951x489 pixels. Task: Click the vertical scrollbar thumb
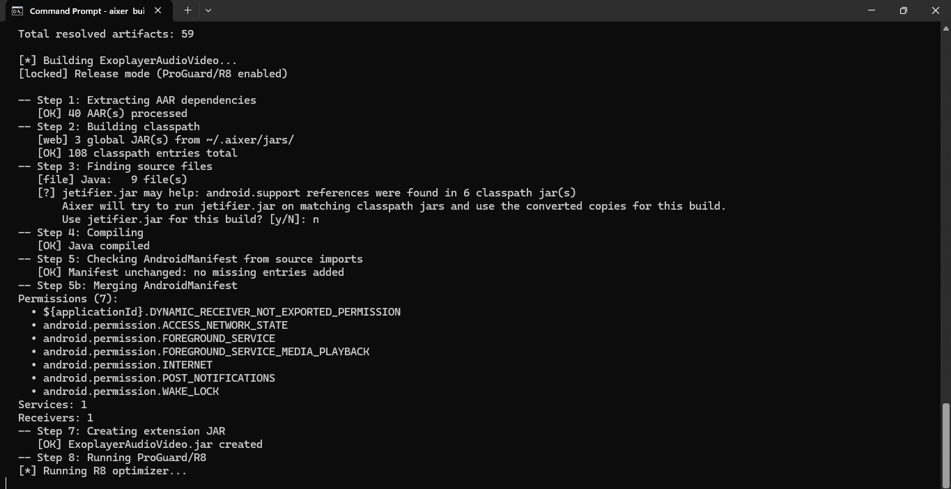(x=945, y=442)
